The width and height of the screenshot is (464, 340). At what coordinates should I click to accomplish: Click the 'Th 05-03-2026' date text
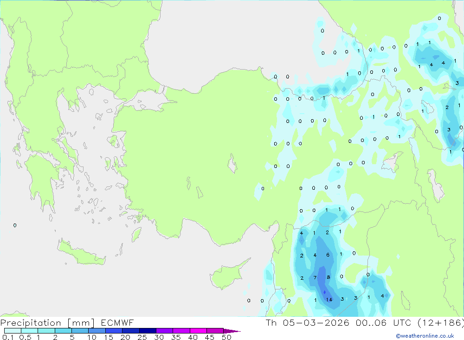308,322
